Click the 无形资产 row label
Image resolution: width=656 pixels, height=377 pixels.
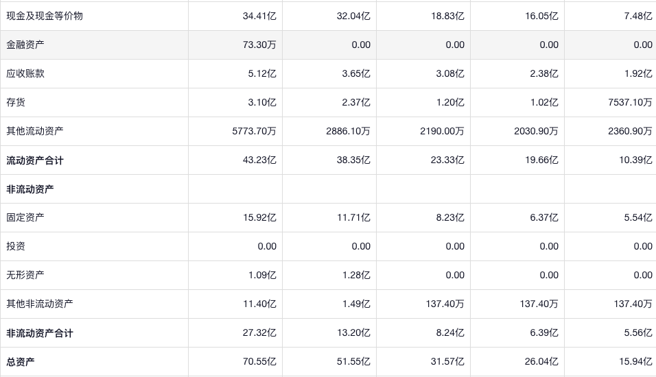[25, 275]
